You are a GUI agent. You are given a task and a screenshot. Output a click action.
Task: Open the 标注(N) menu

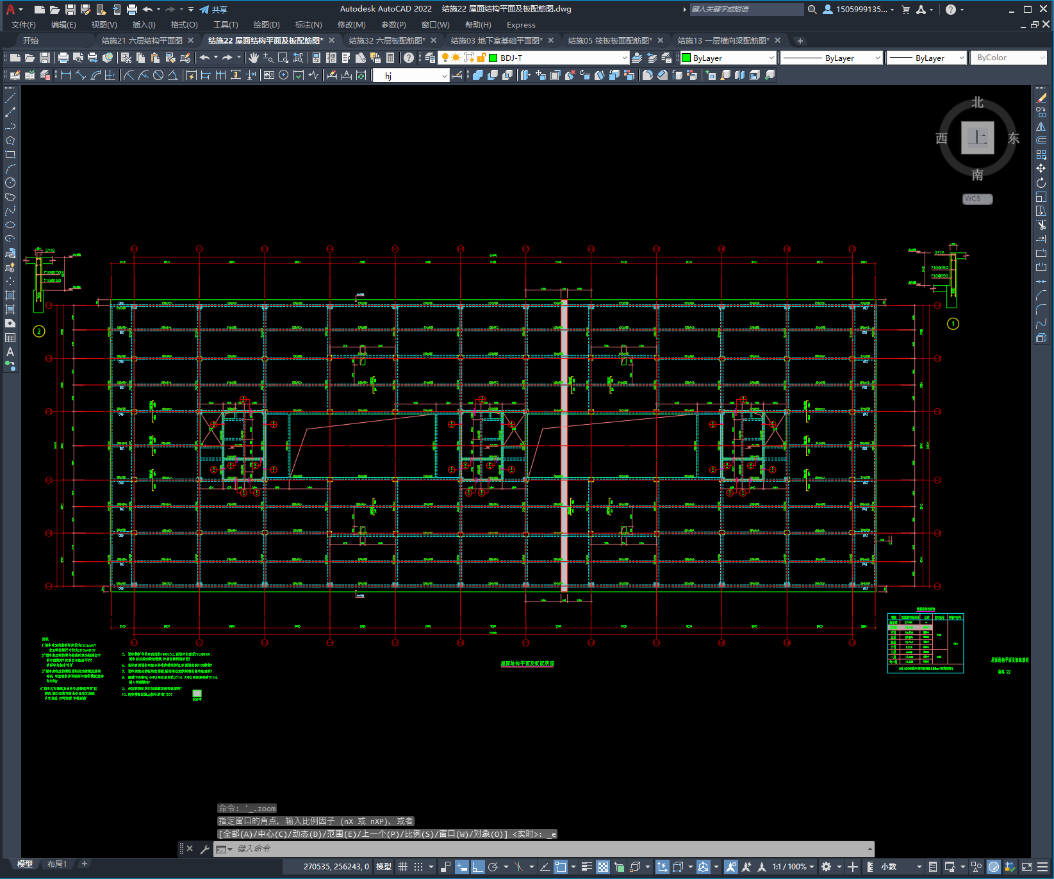[308, 25]
